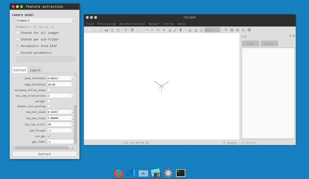Click the Open project toolbar icon
Screen dimensions: 309x179
[95, 30]
